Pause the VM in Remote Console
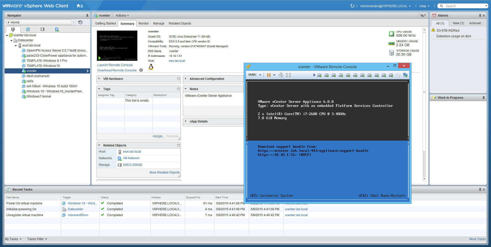 (x=269, y=75)
